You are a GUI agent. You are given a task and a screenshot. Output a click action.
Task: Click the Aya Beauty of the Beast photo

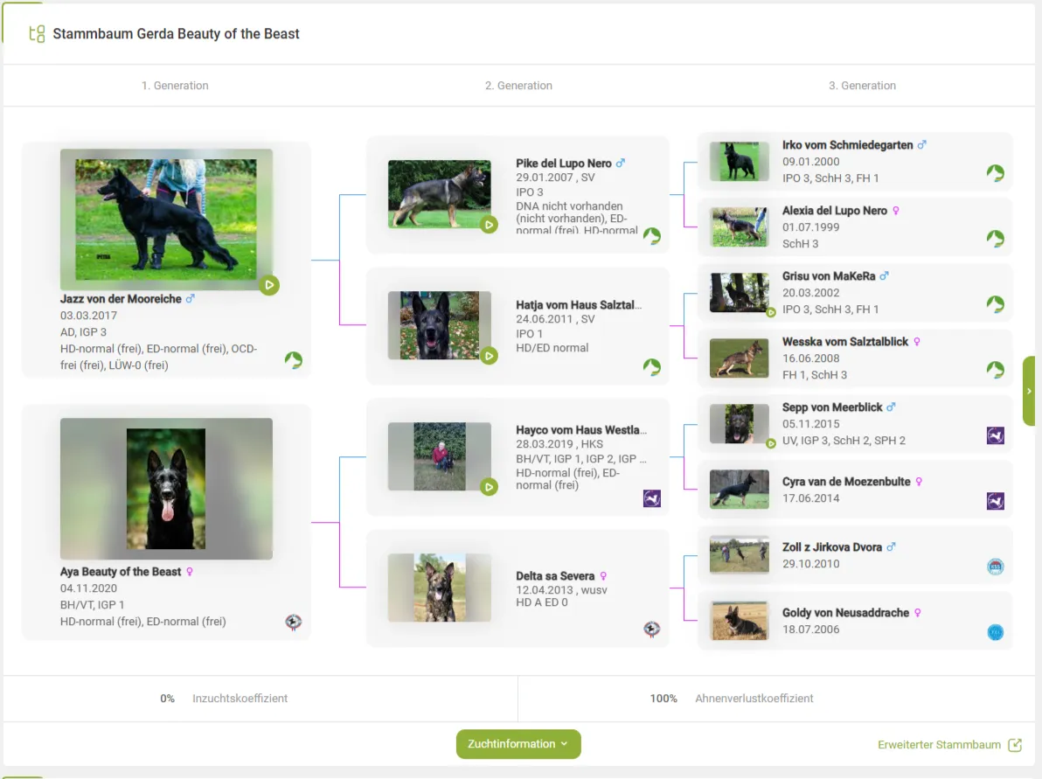coord(166,489)
